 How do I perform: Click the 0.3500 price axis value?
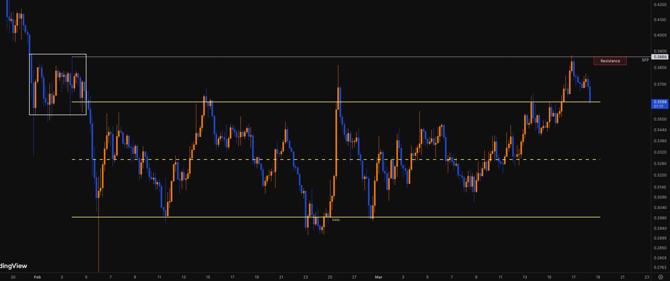(660, 119)
